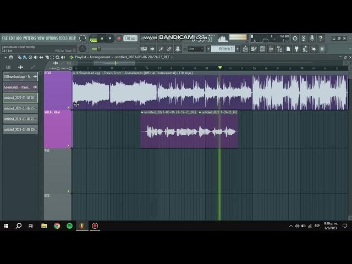Open the Playlist view from toolbar
This screenshot has height=264, width=352.
tap(245, 49)
